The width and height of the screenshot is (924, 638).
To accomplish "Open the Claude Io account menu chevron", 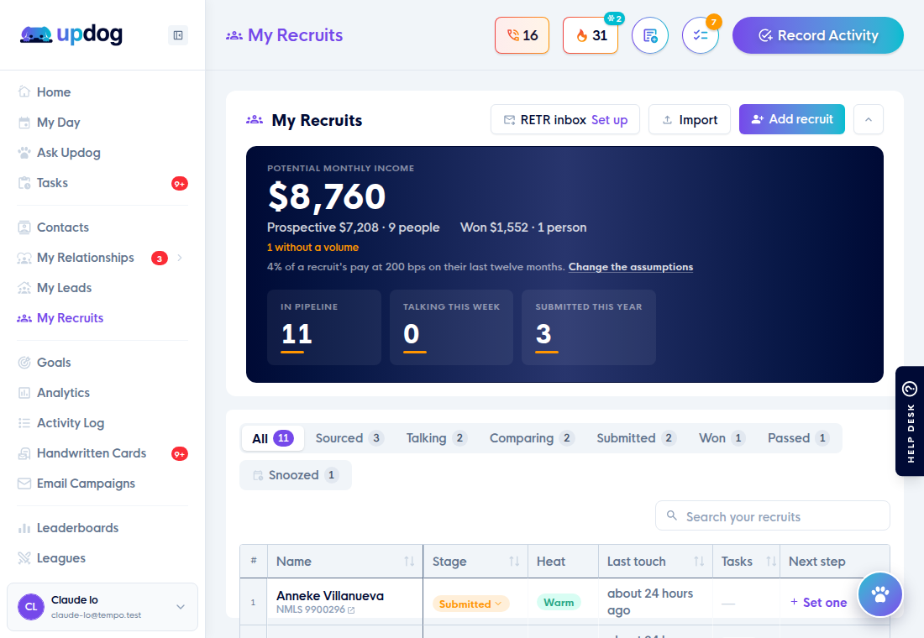I will (181, 607).
